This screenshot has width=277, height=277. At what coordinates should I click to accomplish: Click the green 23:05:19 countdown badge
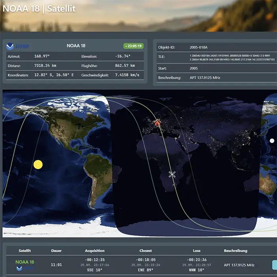133,46
